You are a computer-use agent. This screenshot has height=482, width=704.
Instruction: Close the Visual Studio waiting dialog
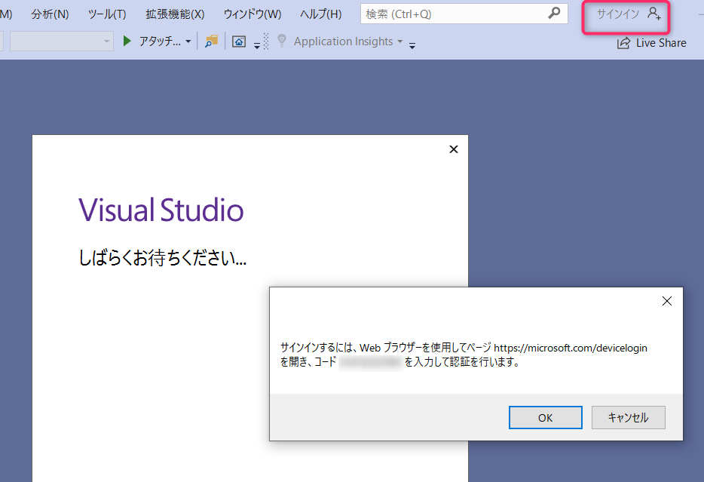click(454, 149)
